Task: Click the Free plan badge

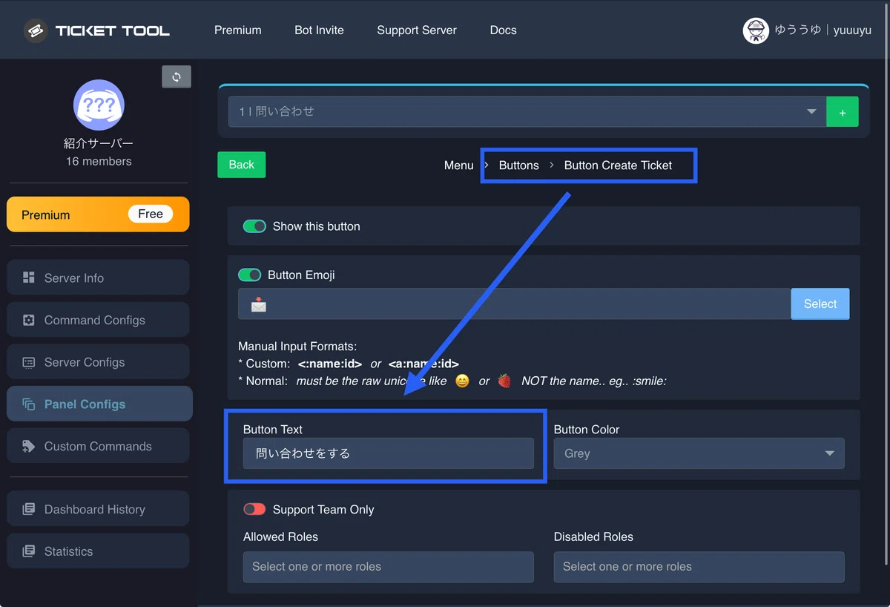Action: click(150, 214)
